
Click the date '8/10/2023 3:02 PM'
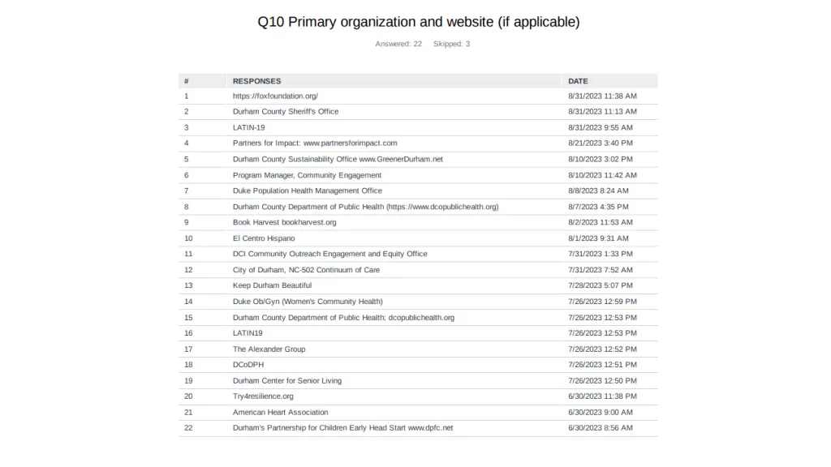tap(601, 159)
